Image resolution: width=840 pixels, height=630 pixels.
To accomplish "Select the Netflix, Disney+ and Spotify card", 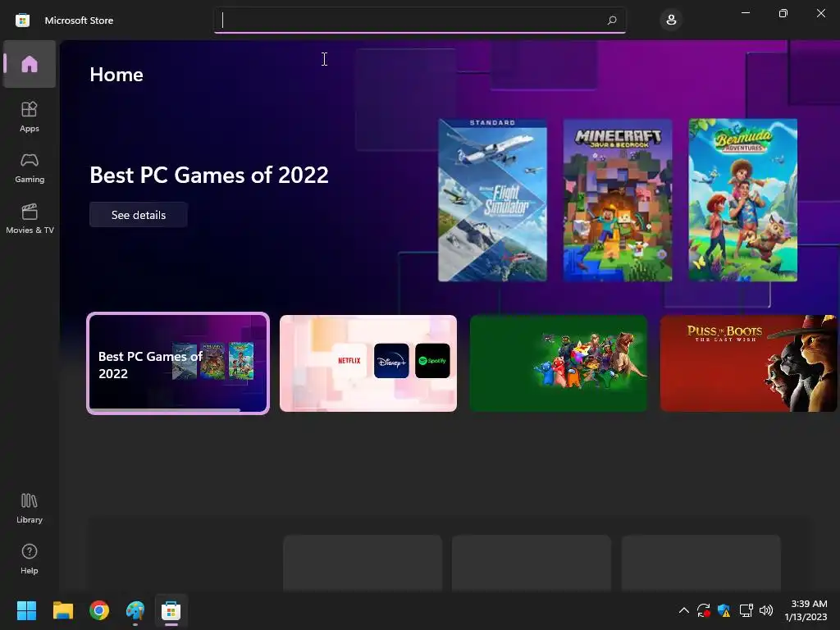I will [x=368, y=363].
